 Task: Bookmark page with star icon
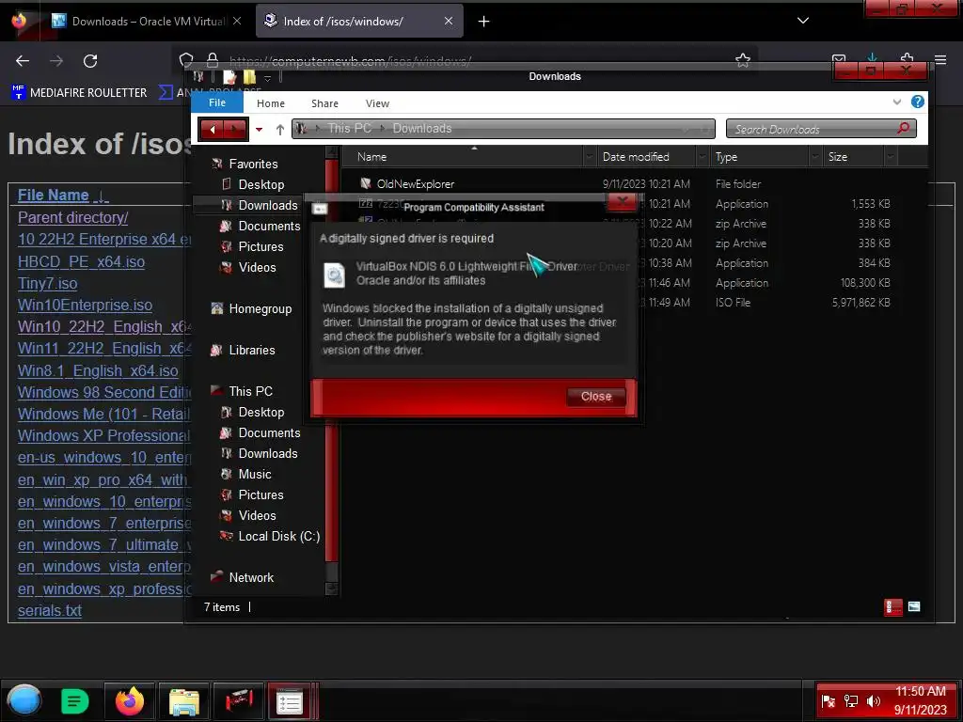(x=743, y=60)
